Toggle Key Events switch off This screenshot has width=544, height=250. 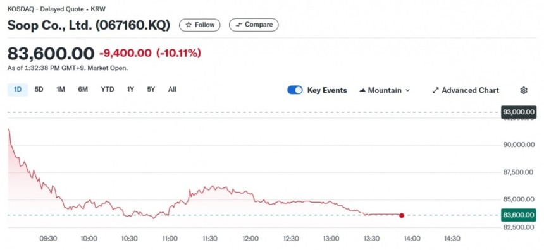tap(295, 90)
